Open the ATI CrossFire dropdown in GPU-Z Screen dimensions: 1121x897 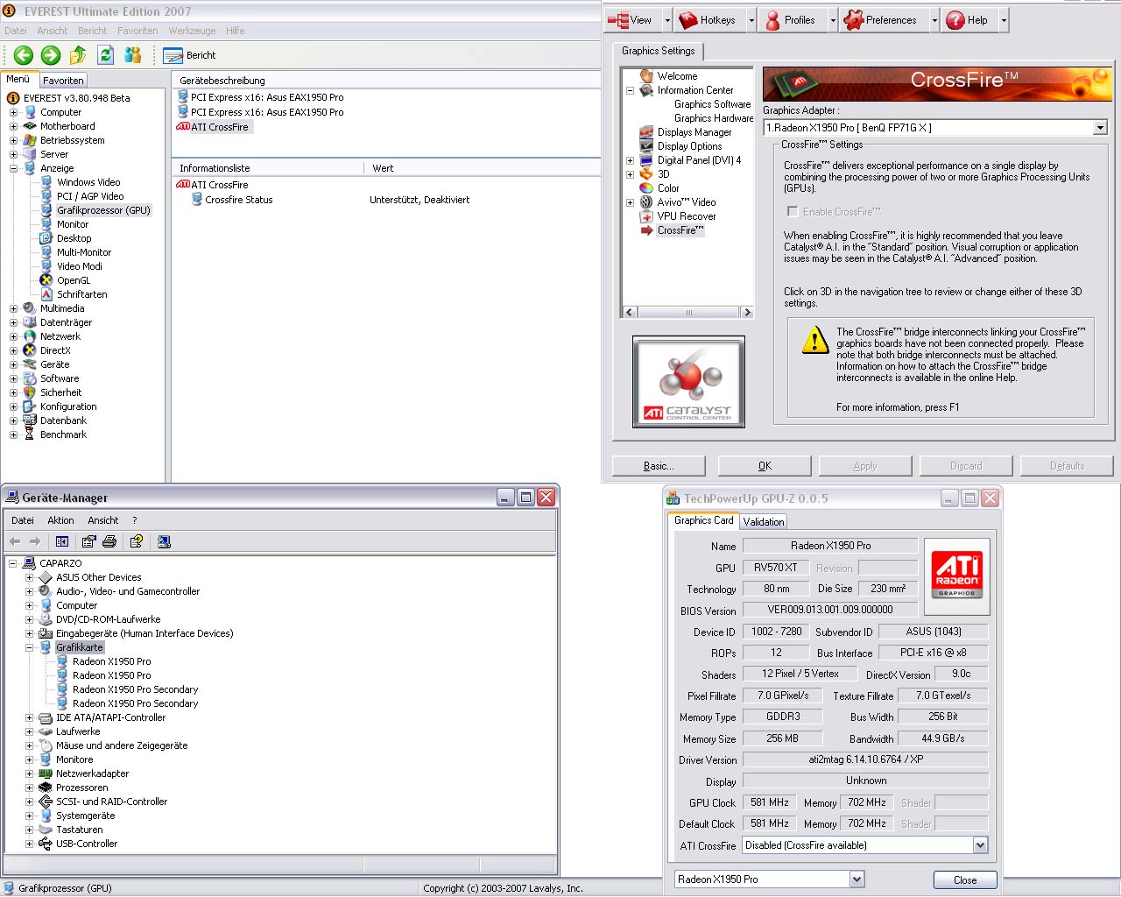[980, 845]
